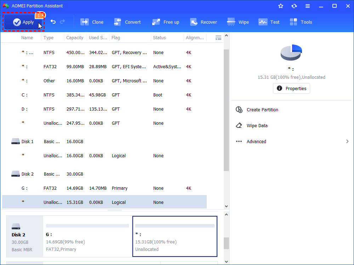Open the main hamburger menu
The height and width of the screenshot is (265, 354).
point(307,6)
